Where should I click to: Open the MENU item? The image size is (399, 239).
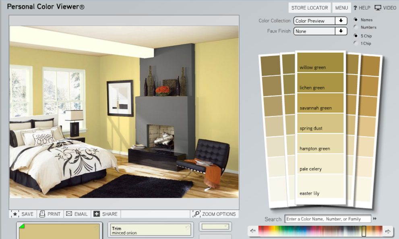tap(341, 8)
